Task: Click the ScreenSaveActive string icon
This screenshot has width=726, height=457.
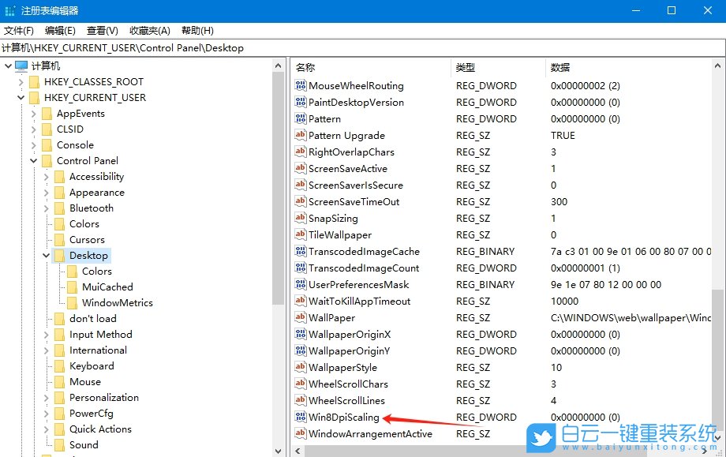Action: [301, 168]
